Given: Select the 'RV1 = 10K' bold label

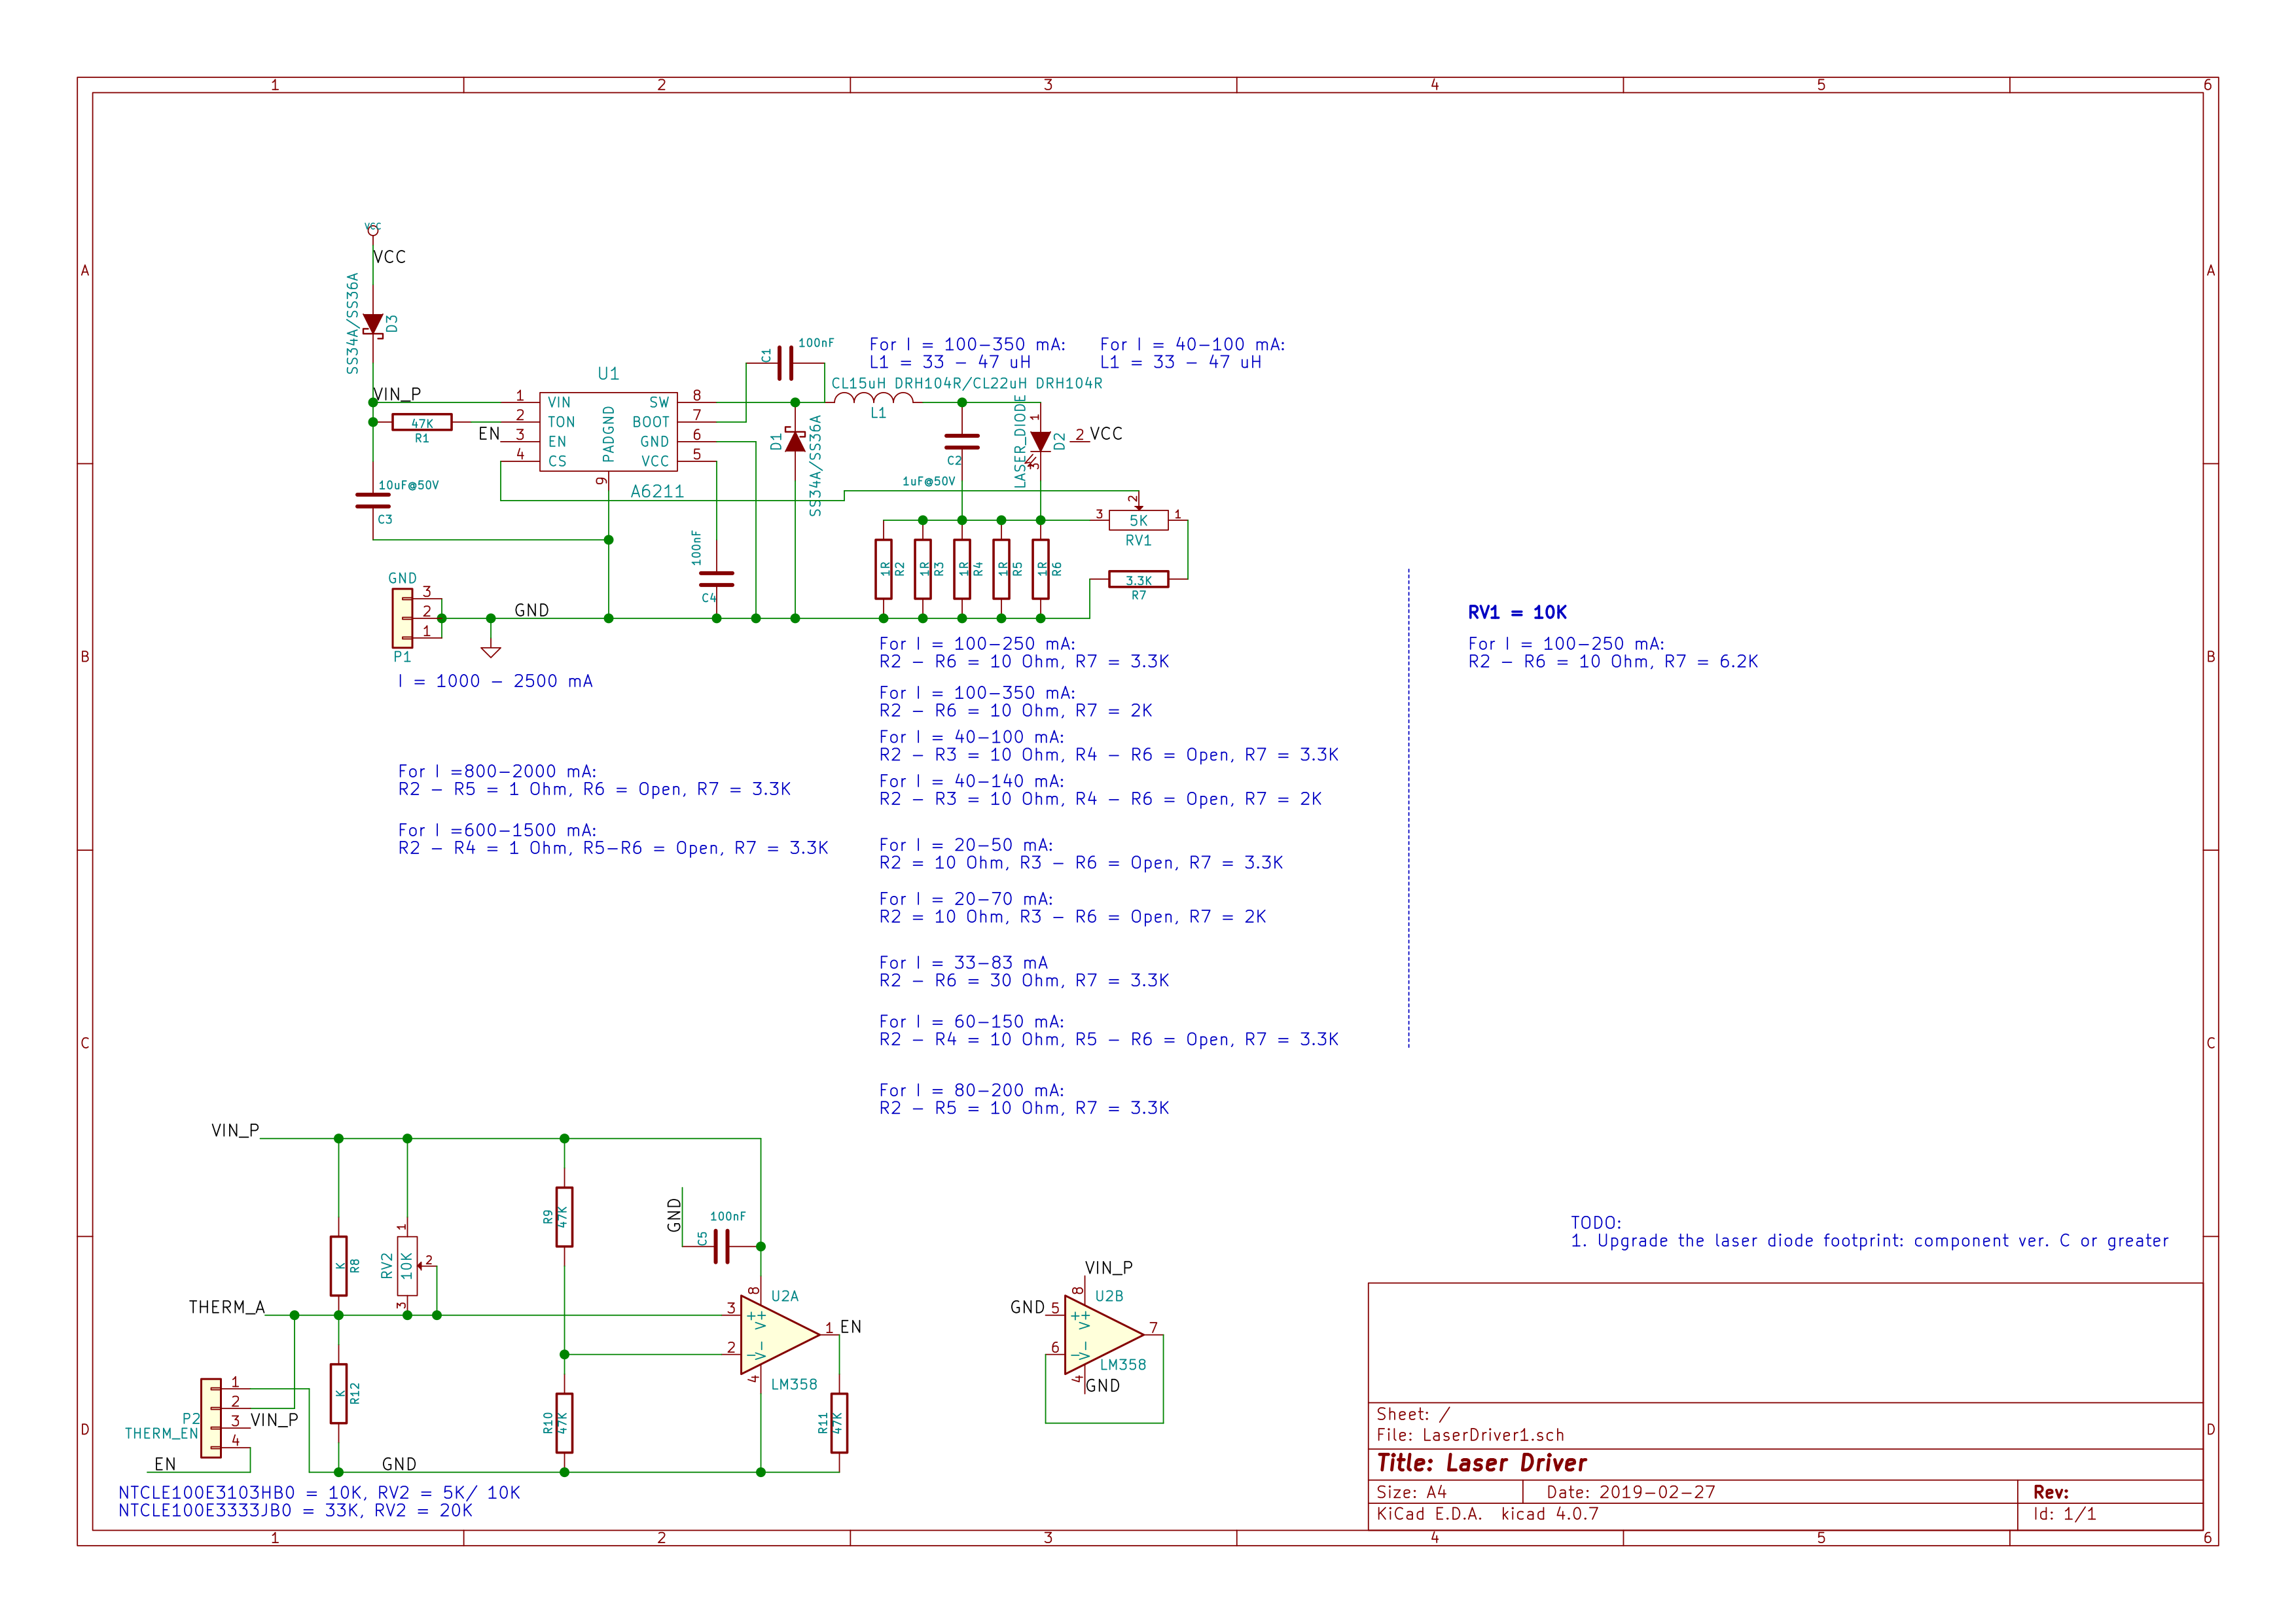Looking at the screenshot, I should coord(1517,612).
